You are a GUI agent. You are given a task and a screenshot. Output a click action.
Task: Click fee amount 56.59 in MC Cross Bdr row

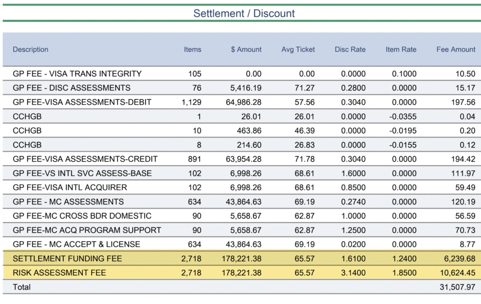(x=465, y=216)
